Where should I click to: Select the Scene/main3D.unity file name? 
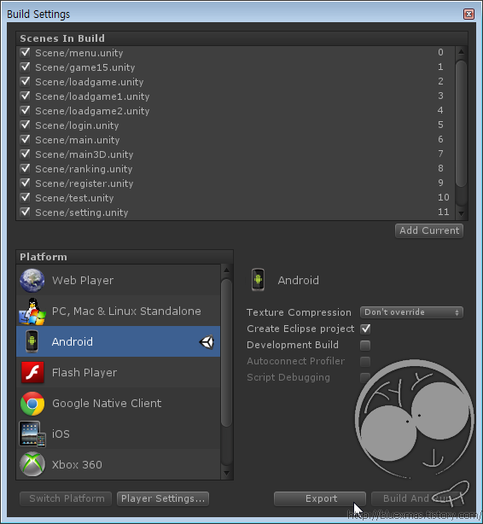pyautogui.click(x=84, y=154)
